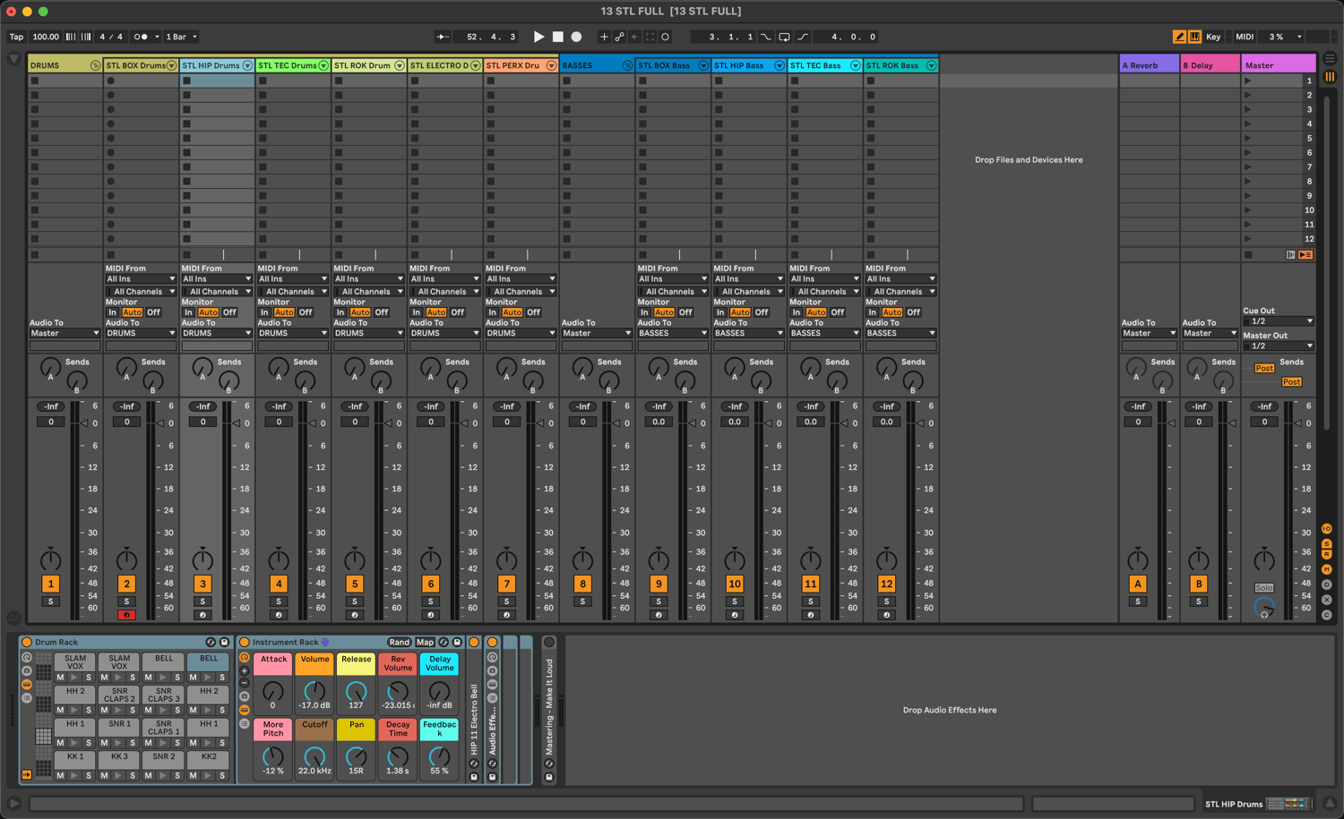The height and width of the screenshot is (819, 1344).
Task: Switch to Arrangement View using the selector
Action: tap(1330, 58)
